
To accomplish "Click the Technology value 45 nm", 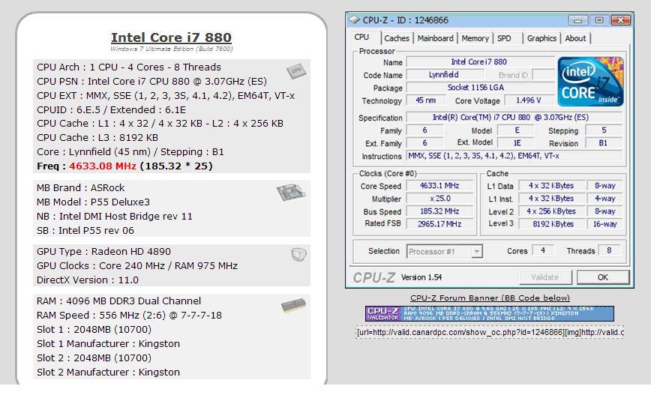I will pyautogui.click(x=425, y=100).
